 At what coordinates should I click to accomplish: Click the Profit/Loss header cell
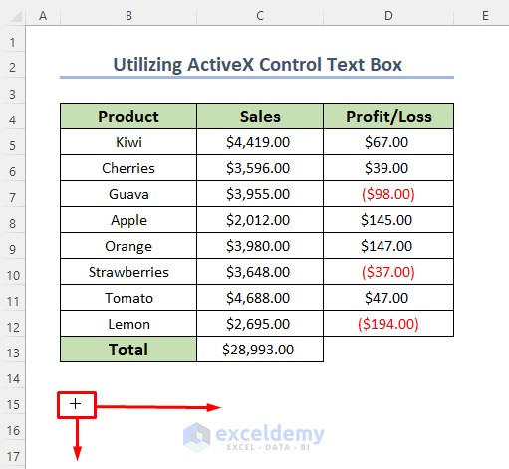[388, 117]
